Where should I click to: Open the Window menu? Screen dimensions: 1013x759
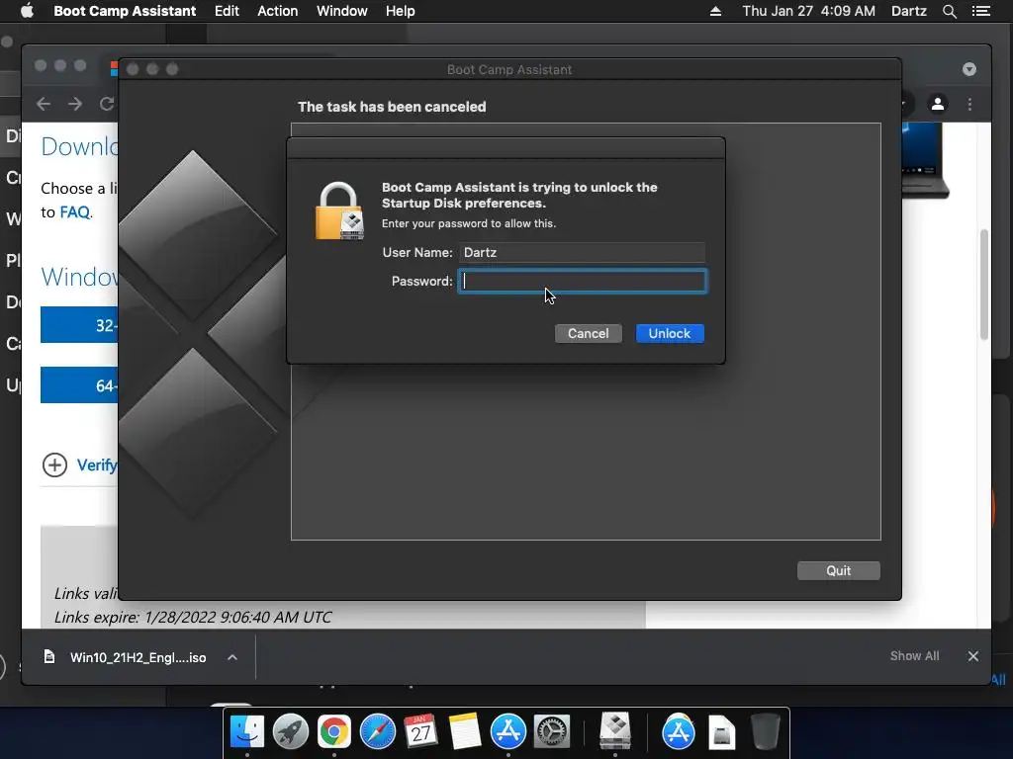click(x=341, y=11)
